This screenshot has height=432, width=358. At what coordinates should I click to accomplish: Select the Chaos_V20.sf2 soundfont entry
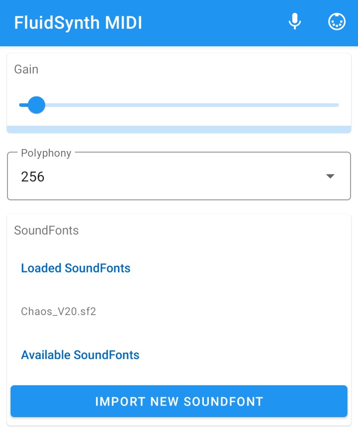pos(59,312)
